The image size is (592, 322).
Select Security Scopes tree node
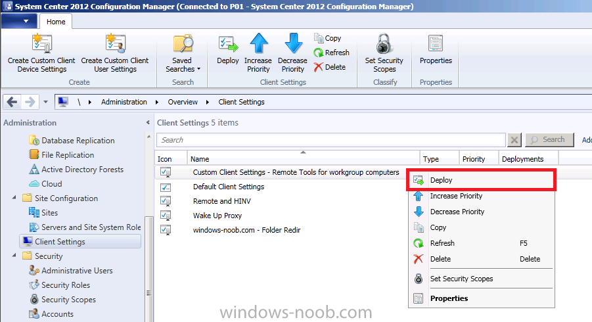[62, 300]
